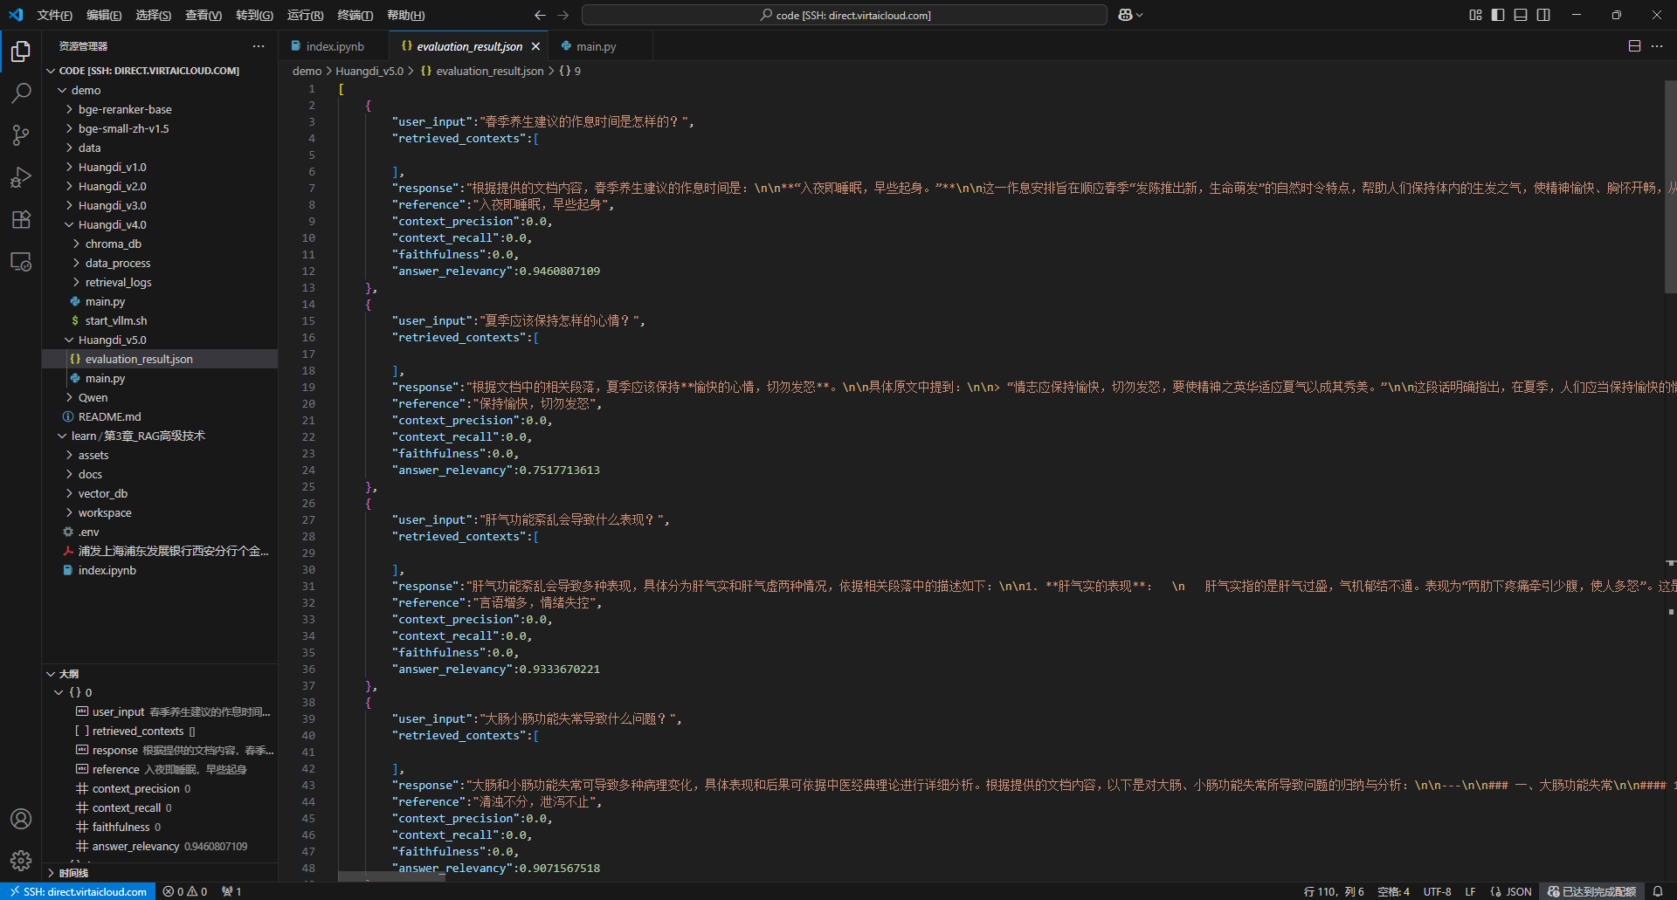Click the forwarded ports status item
The height and width of the screenshot is (900, 1677).
231,891
